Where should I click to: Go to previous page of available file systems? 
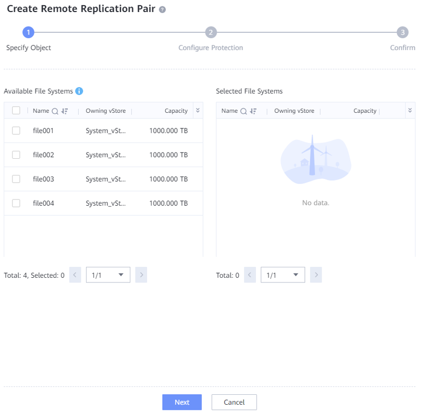(x=75, y=275)
